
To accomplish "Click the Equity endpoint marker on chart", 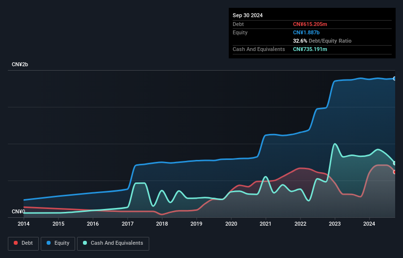I will point(395,78).
